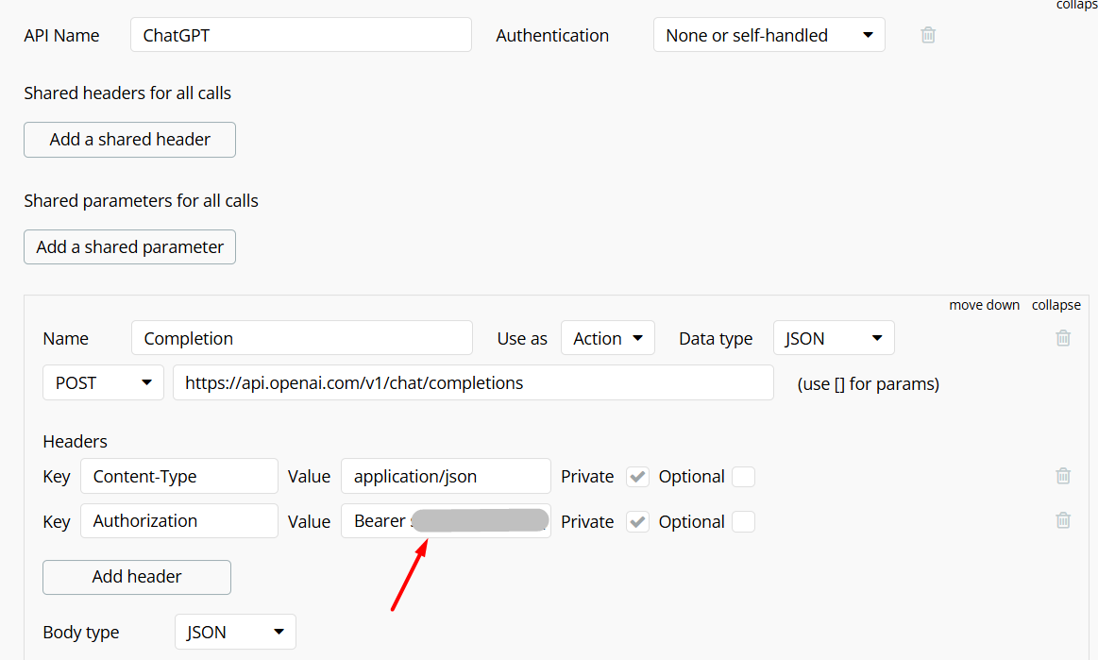The width and height of the screenshot is (1098, 660).
Task: Change the POST method dropdown
Action: tap(103, 383)
